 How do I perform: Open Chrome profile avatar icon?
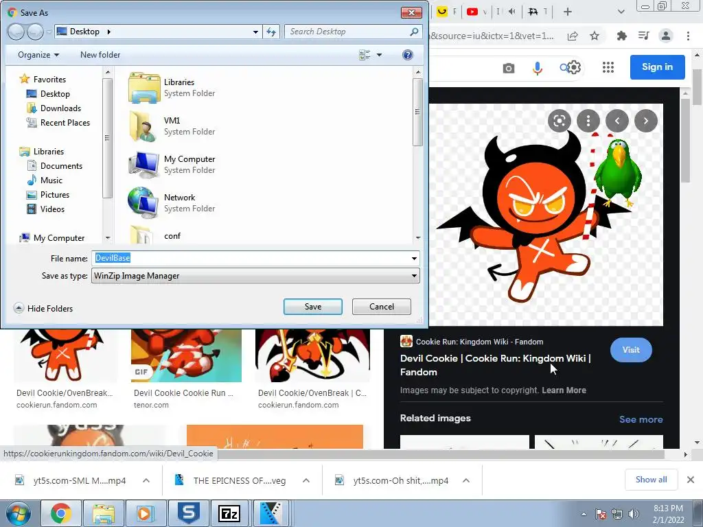point(666,36)
